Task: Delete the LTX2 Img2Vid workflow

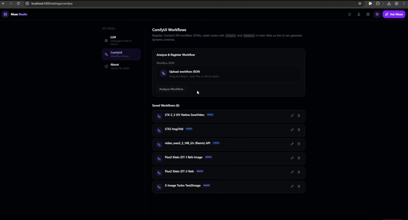Action: click(299, 130)
